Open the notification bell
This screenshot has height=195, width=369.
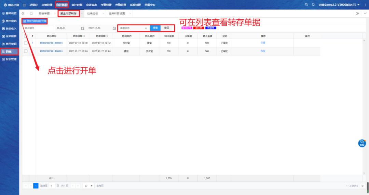[x=313, y=5]
